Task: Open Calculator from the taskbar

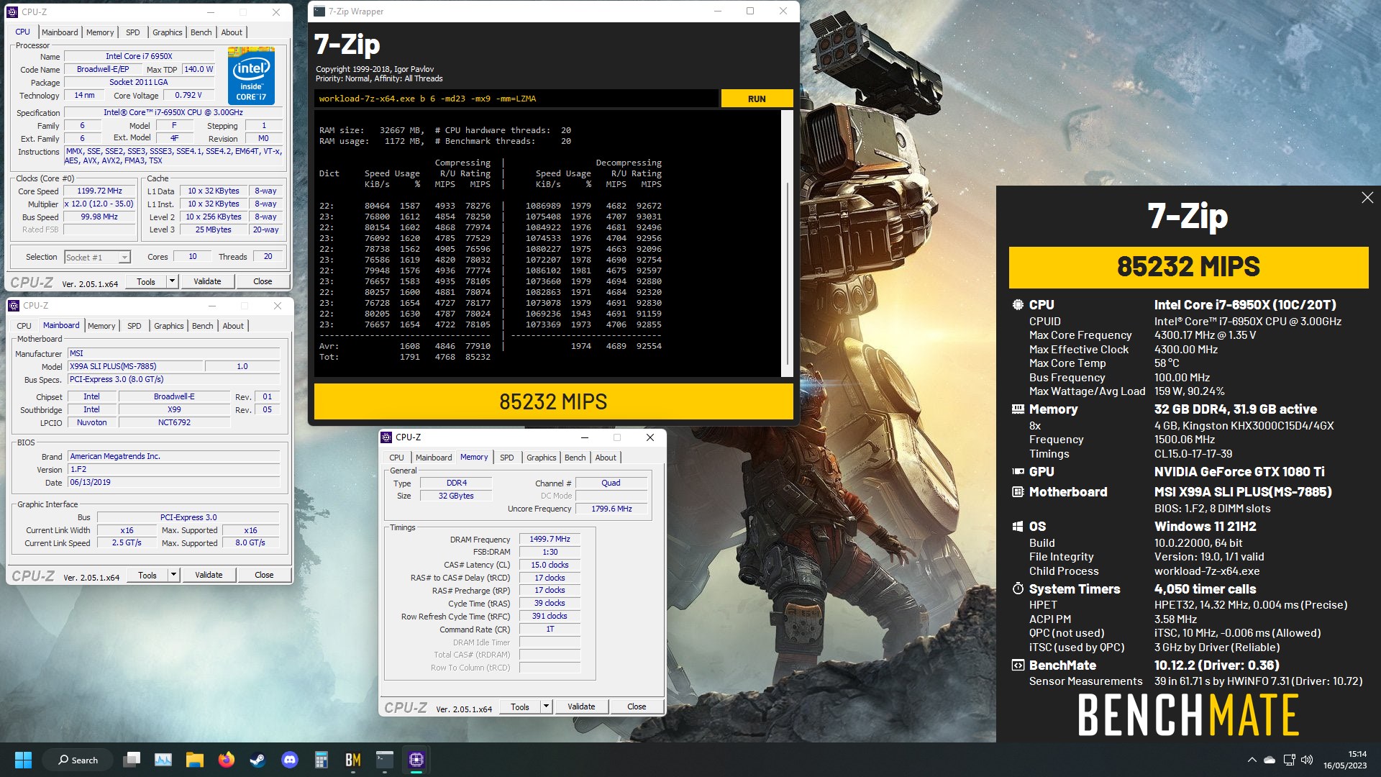Action: pos(322,760)
